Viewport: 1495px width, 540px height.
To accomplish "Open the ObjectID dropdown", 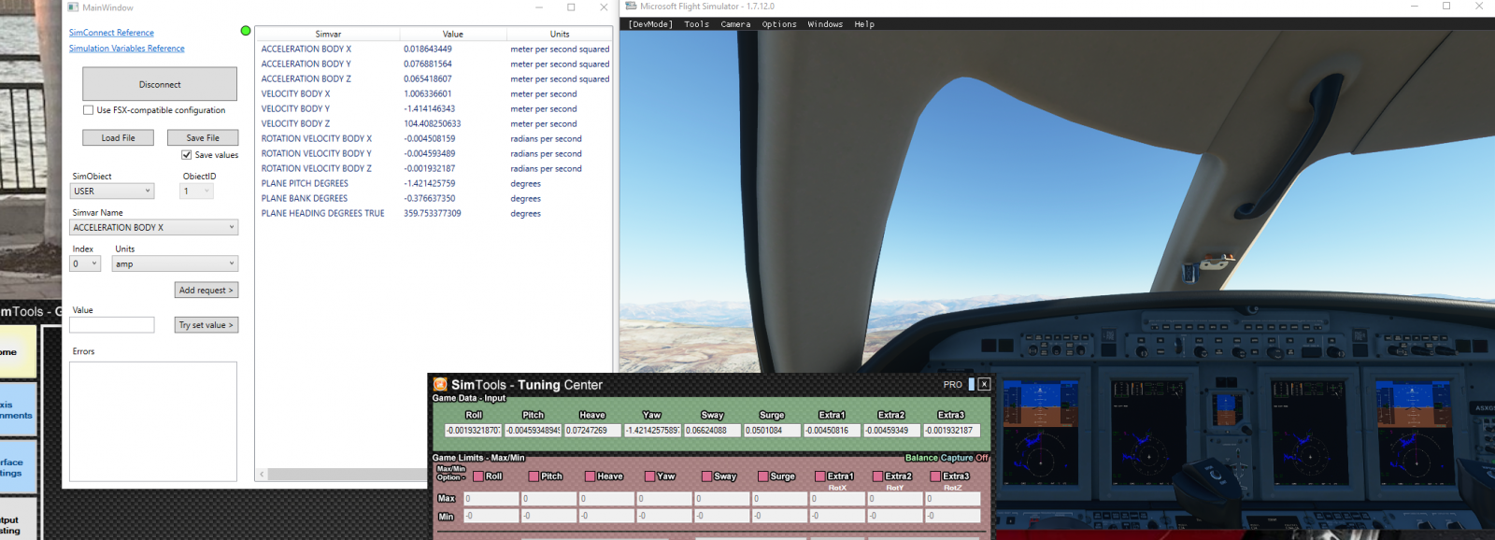I will click(197, 191).
